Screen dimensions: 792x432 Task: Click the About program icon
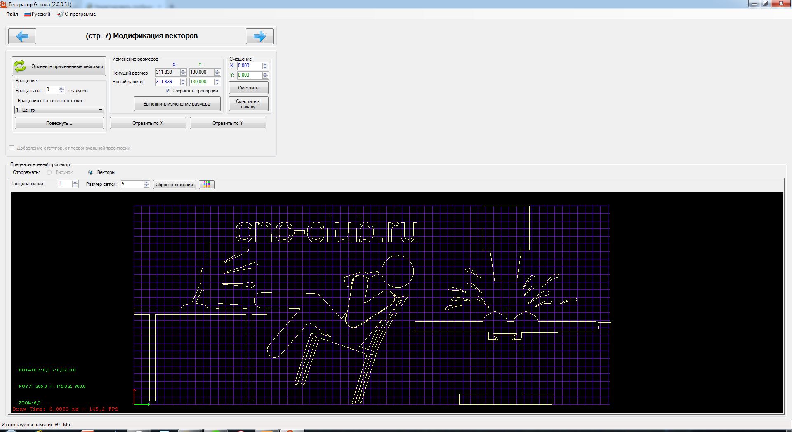60,14
